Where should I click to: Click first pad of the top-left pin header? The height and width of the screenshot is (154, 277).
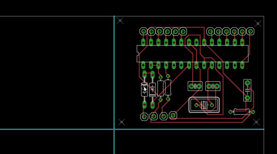pyautogui.click(x=143, y=31)
